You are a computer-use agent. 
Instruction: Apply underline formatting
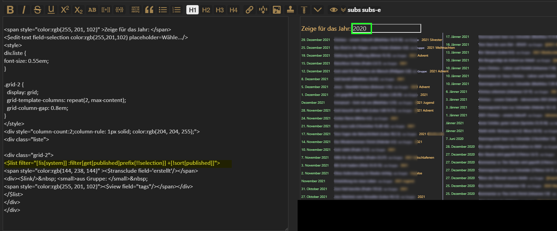click(51, 10)
